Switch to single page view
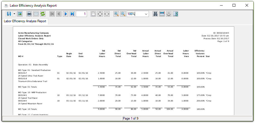Image resolution: width=256 pixels, height=124 pixels. 93,14
